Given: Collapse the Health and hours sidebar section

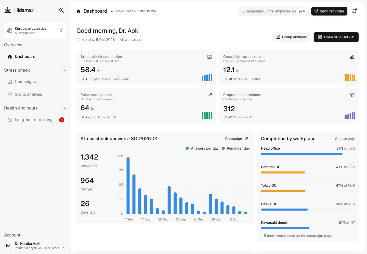Looking at the screenshot, I should (x=35, y=108).
